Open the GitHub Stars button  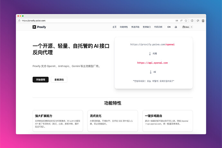(186, 27)
